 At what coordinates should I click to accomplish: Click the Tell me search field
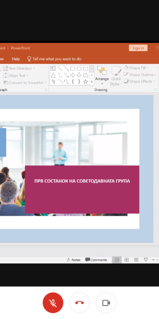54,59
